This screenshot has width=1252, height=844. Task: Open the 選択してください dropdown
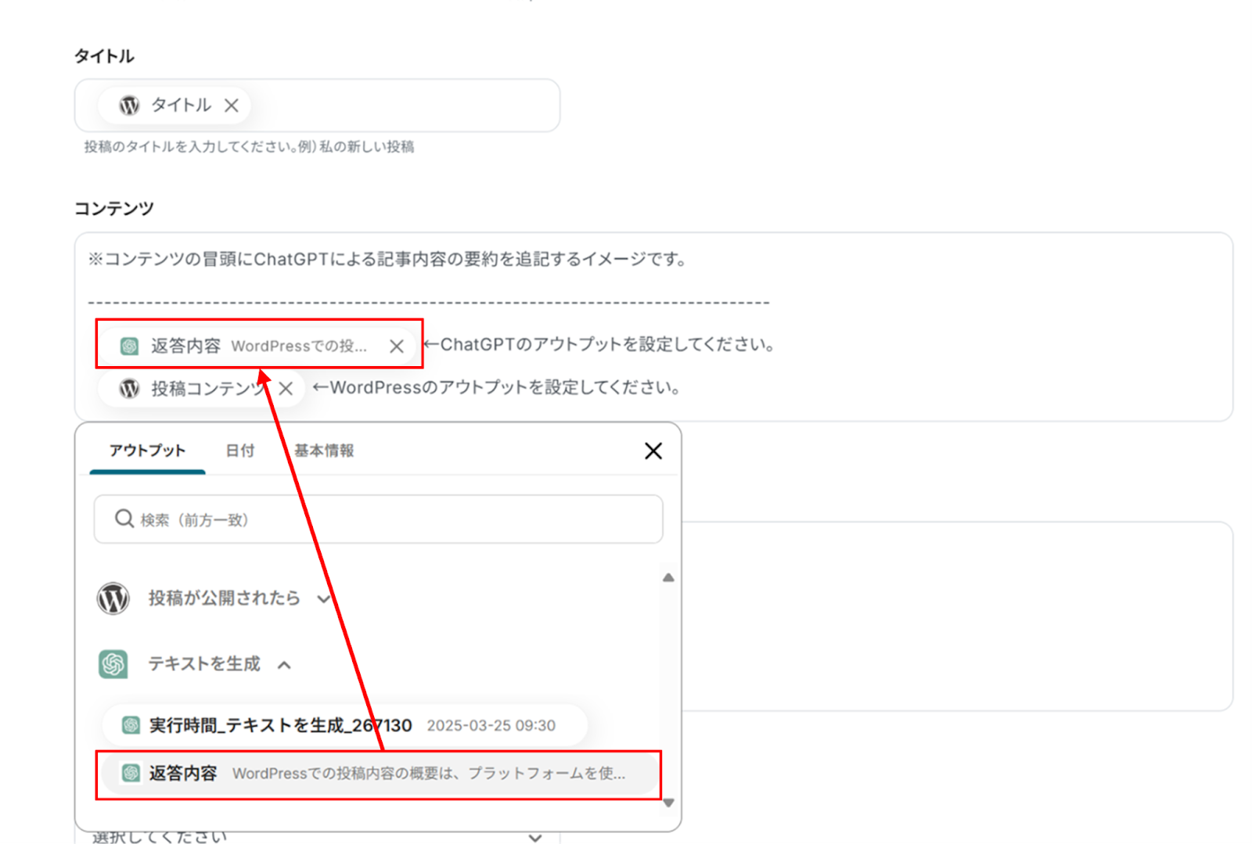point(534,836)
